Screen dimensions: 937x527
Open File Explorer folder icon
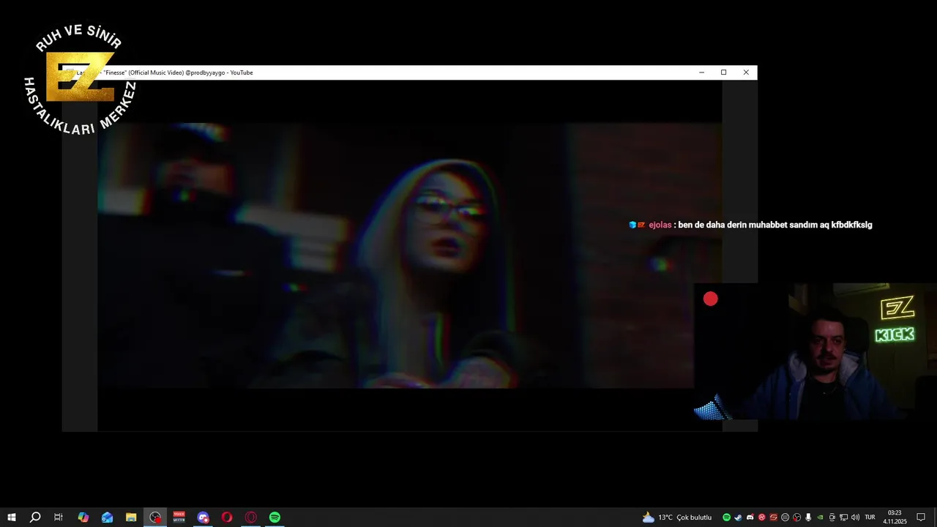(x=131, y=517)
